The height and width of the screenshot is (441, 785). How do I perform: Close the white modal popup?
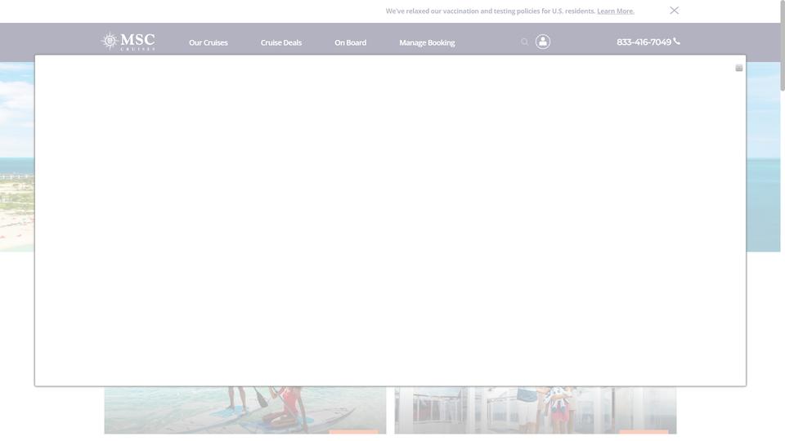pos(739,68)
